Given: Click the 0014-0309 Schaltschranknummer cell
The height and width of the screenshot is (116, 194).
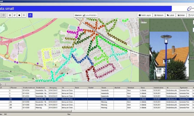Looking at the screenshot, I should click(x=28, y=107).
